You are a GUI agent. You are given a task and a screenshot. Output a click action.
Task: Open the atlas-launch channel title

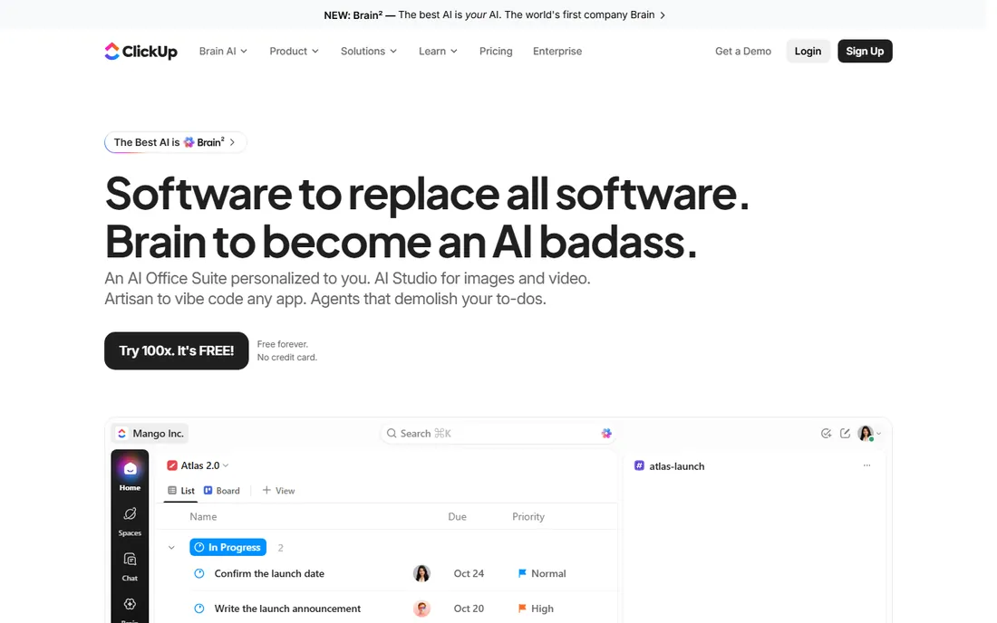click(676, 466)
